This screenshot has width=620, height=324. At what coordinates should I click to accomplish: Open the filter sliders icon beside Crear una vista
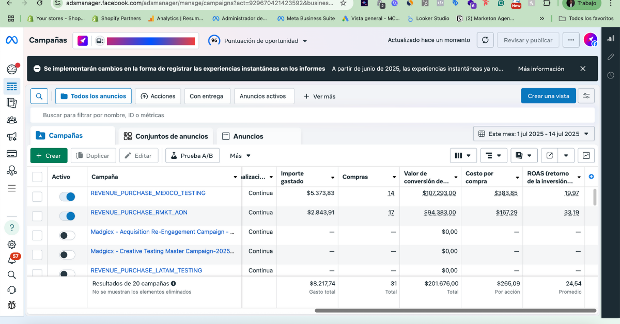pos(586,96)
